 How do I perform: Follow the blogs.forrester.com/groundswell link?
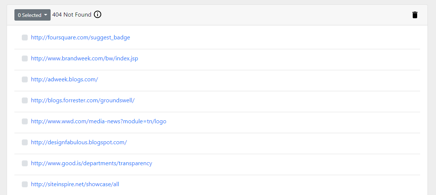tap(83, 100)
